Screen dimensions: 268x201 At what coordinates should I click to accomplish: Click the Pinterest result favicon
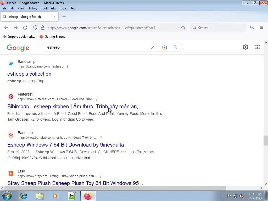click(11, 97)
